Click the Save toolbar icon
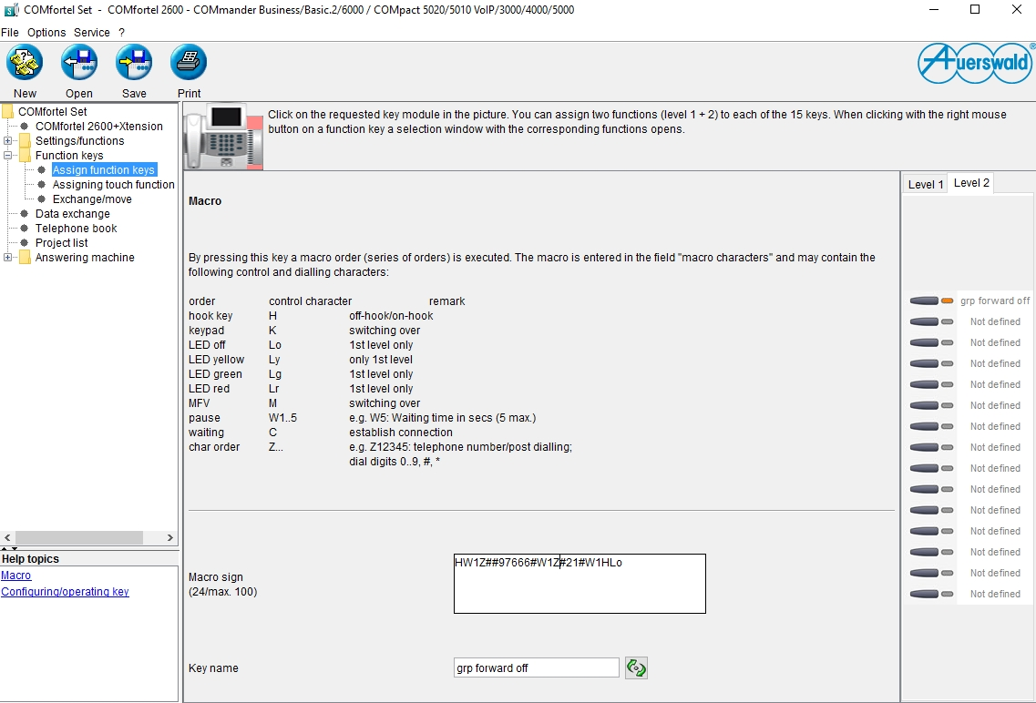This screenshot has width=1036, height=703. coord(134,63)
